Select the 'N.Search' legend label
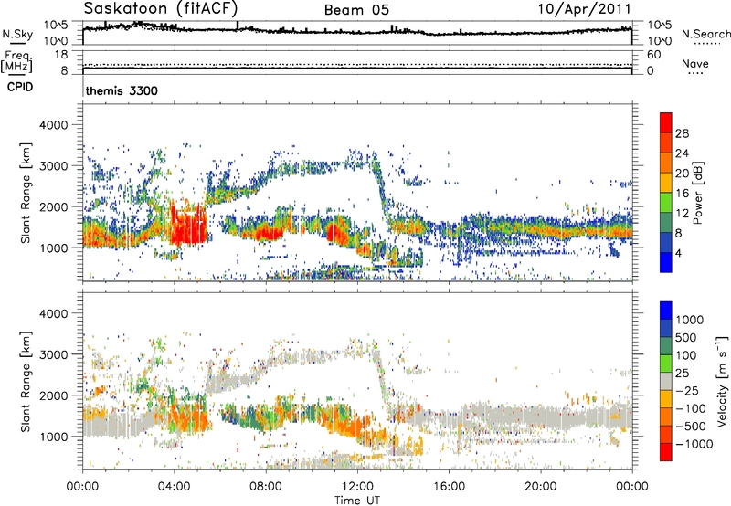Image resolution: width=731 pixels, height=506 pixels. pyautogui.click(x=705, y=34)
